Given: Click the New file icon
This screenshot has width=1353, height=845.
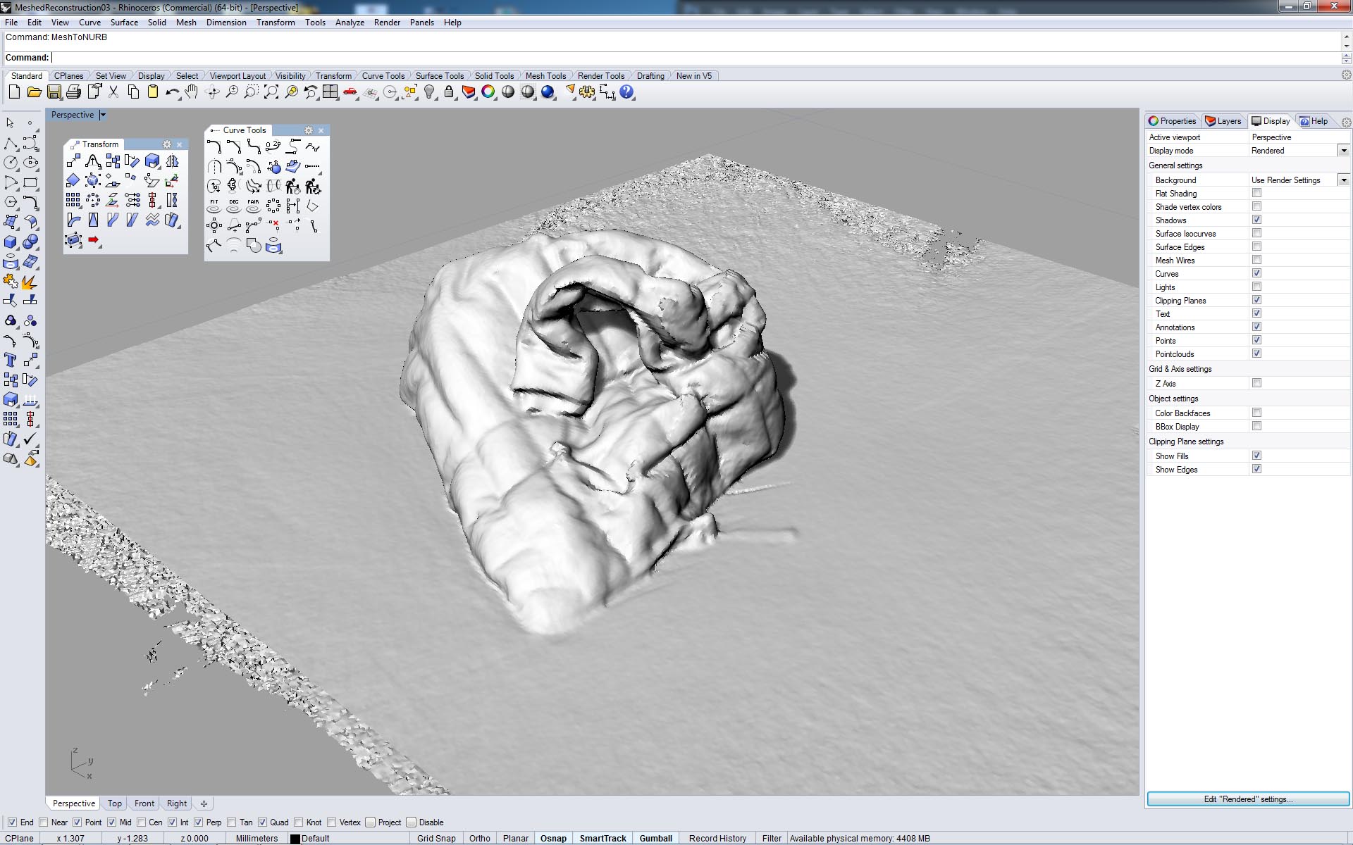Looking at the screenshot, I should pyautogui.click(x=14, y=92).
